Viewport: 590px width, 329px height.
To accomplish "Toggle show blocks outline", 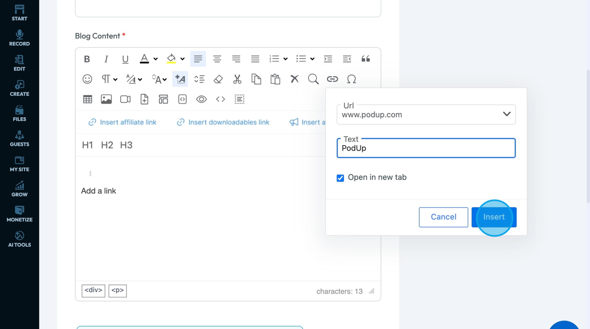I will (240, 99).
